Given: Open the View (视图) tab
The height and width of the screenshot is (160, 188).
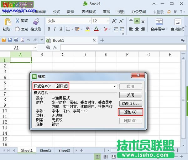Looking at the screenshot, I should tap(121, 12).
